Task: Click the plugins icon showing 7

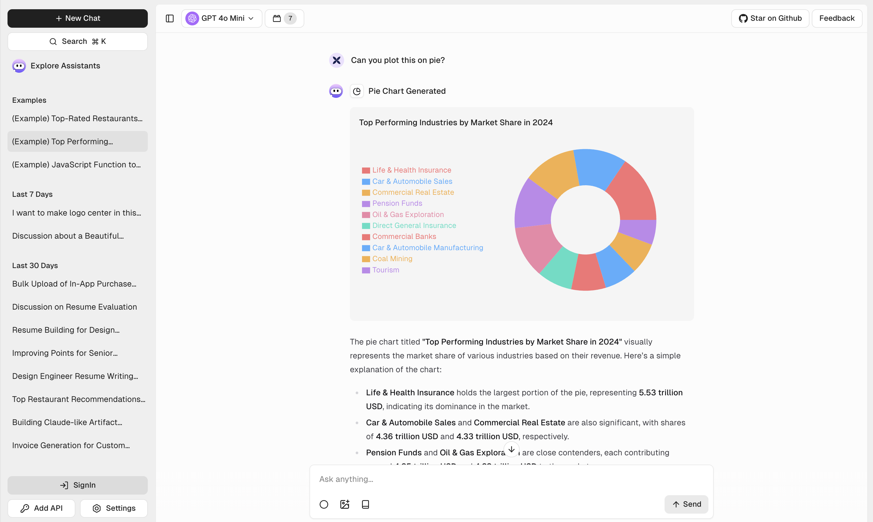Action: tap(284, 18)
